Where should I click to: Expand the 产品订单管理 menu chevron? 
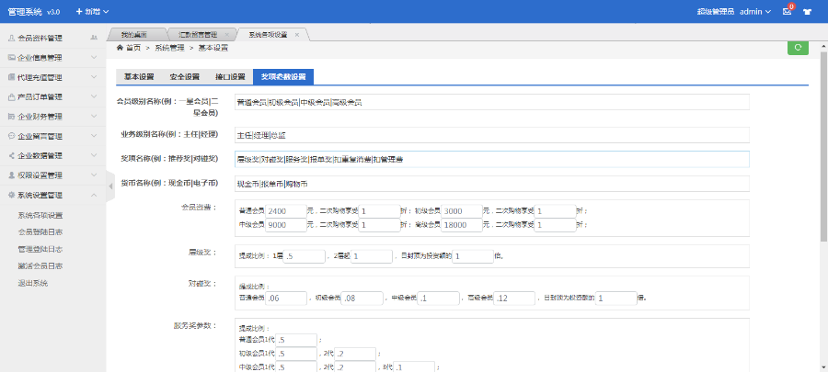click(x=94, y=97)
